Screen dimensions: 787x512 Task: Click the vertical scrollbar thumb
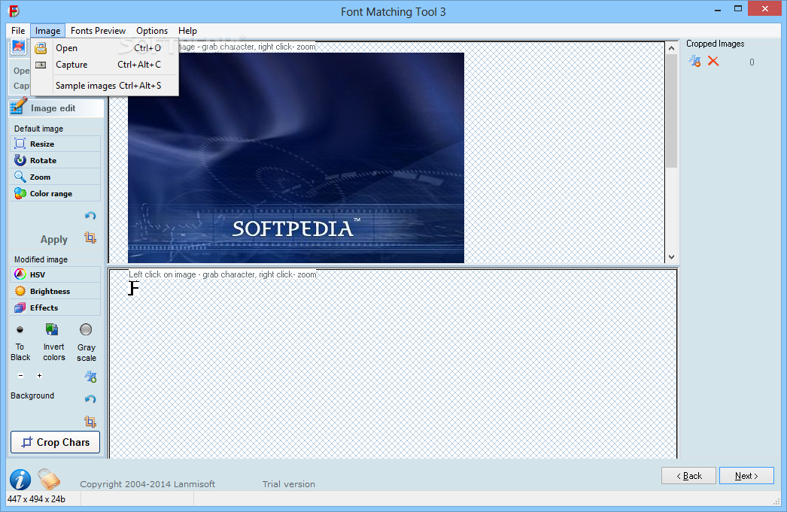click(x=672, y=111)
